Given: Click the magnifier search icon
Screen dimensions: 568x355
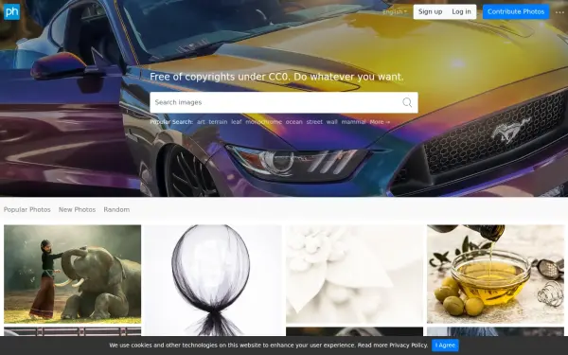Looking at the screenshot, I should tap(407, 102).
